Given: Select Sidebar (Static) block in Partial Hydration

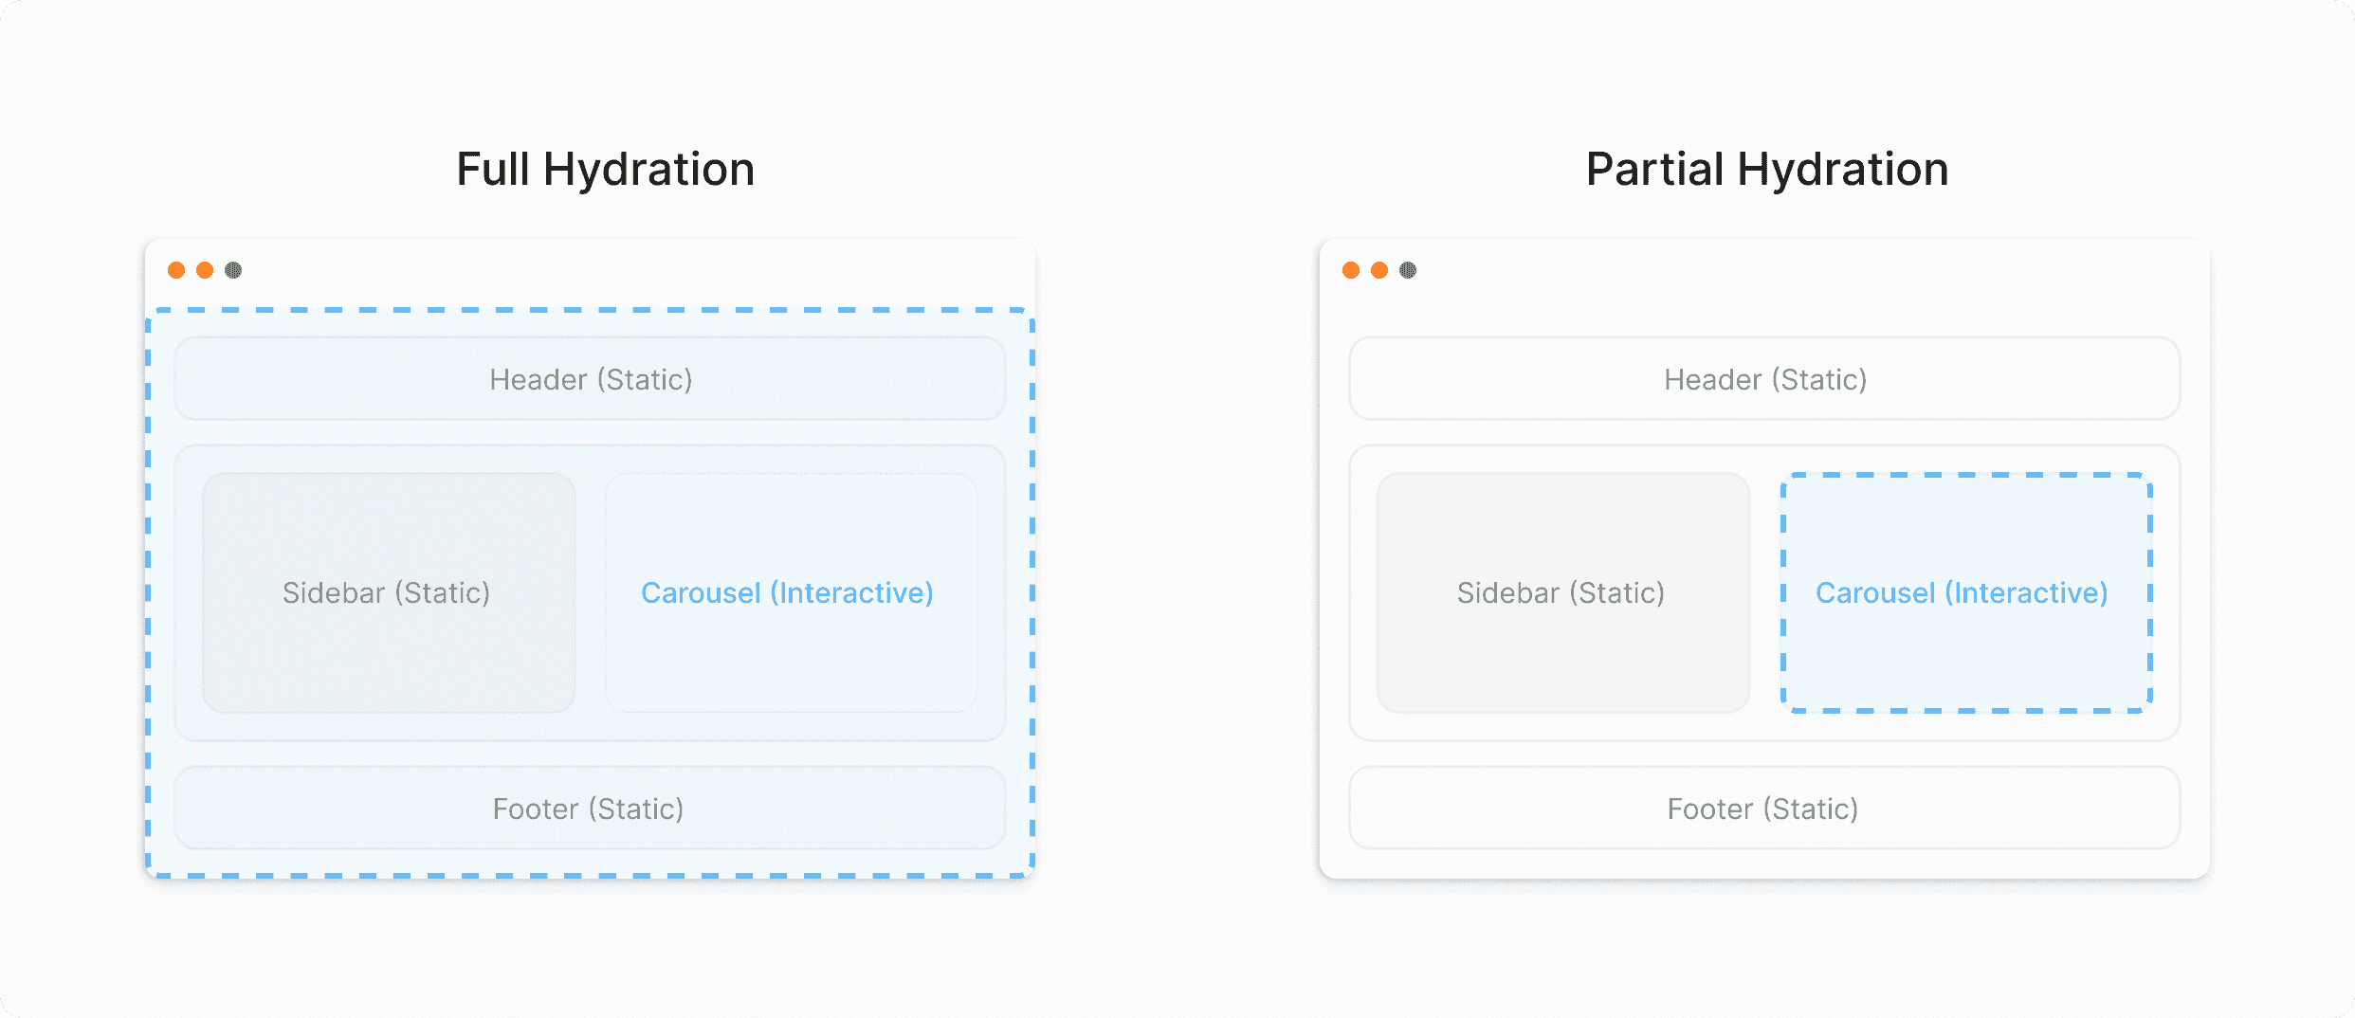Looking at the screenshot, I should [x=1563, y=592].
